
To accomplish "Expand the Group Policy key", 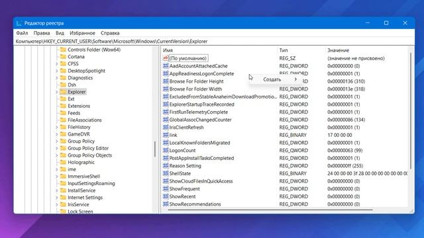I will [x=57, y=141].
